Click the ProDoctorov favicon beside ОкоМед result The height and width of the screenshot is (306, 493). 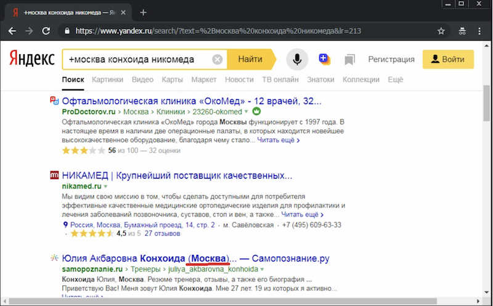[54, 100]
